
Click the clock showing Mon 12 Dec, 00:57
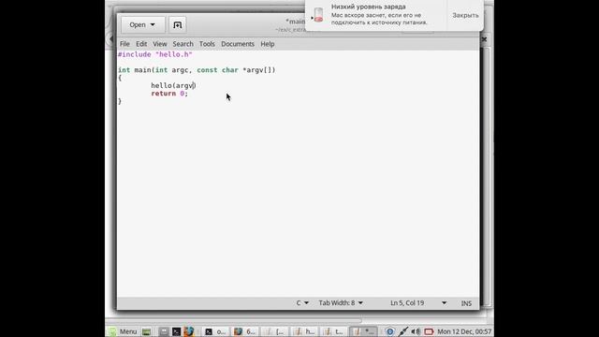[464, 331]
